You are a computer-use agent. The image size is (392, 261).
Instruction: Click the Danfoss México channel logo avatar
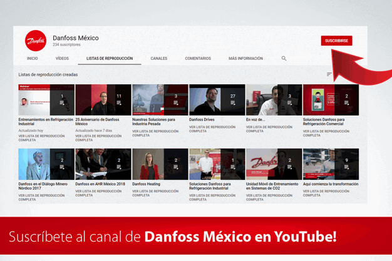pos(36,41)
